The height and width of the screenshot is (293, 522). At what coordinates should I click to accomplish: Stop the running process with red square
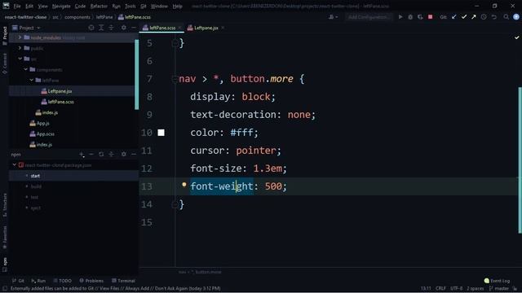click(430, 17)
